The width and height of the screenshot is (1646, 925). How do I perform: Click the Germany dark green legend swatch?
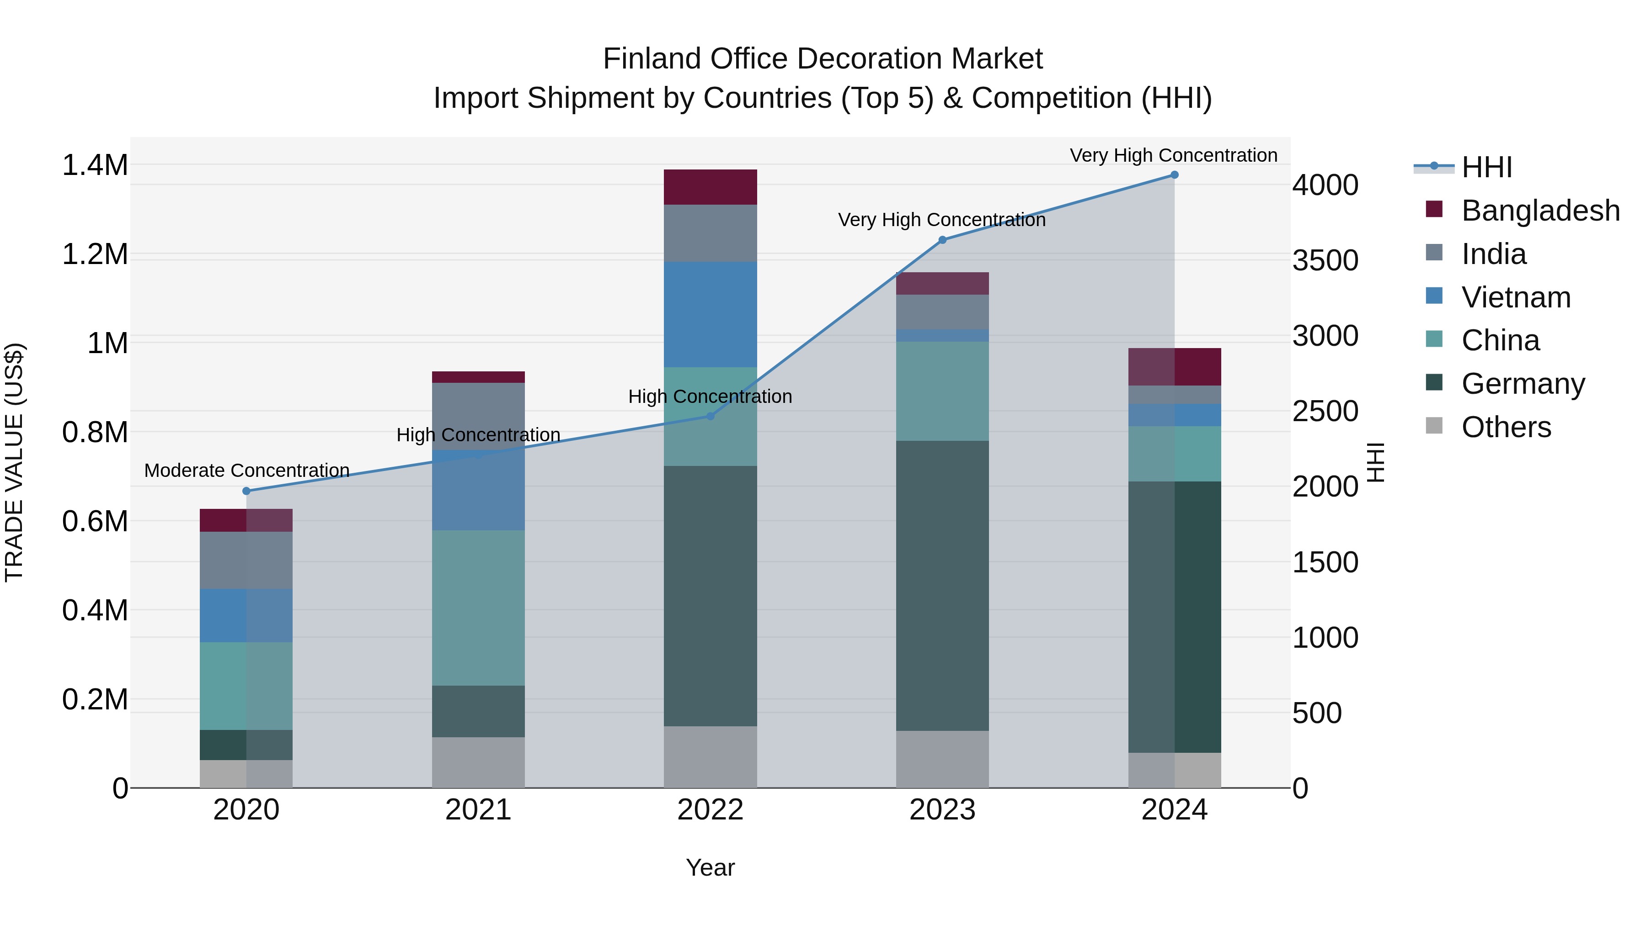click(1434, 382)
